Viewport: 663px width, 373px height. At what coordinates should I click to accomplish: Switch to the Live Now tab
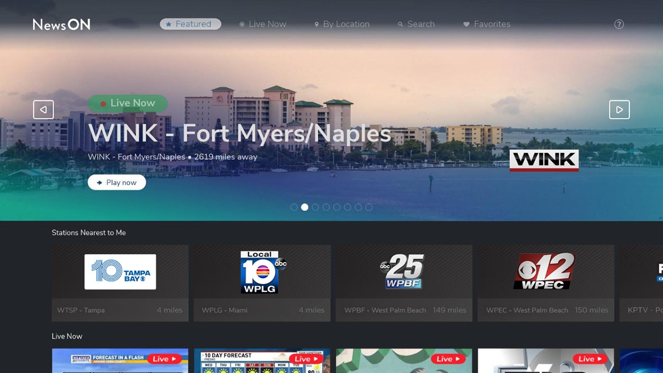263,24
